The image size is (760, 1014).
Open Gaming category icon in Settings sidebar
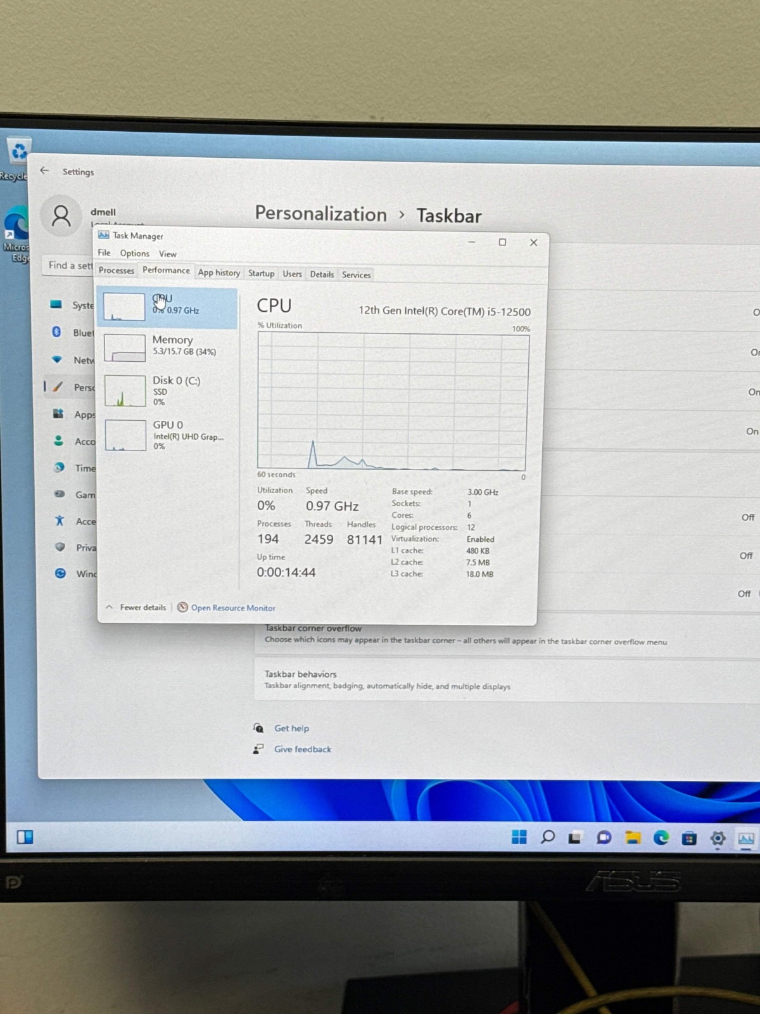tap(60, 494)
